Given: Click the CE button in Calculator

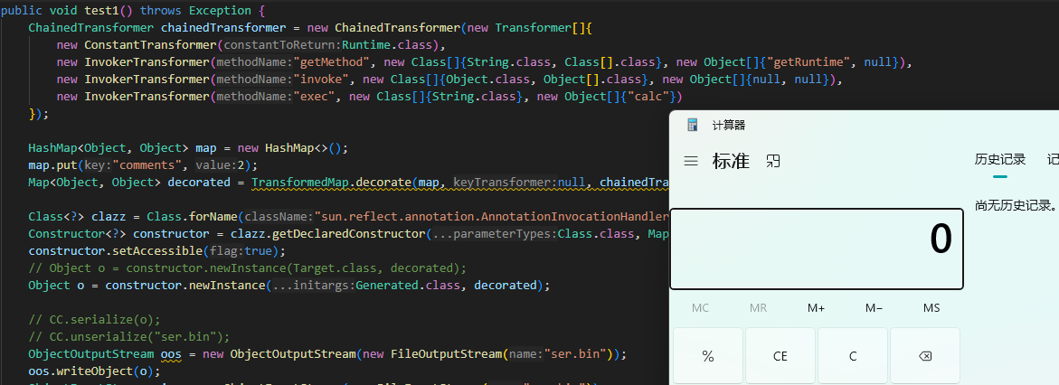Looking at the screenshot, I should [780, 356].
